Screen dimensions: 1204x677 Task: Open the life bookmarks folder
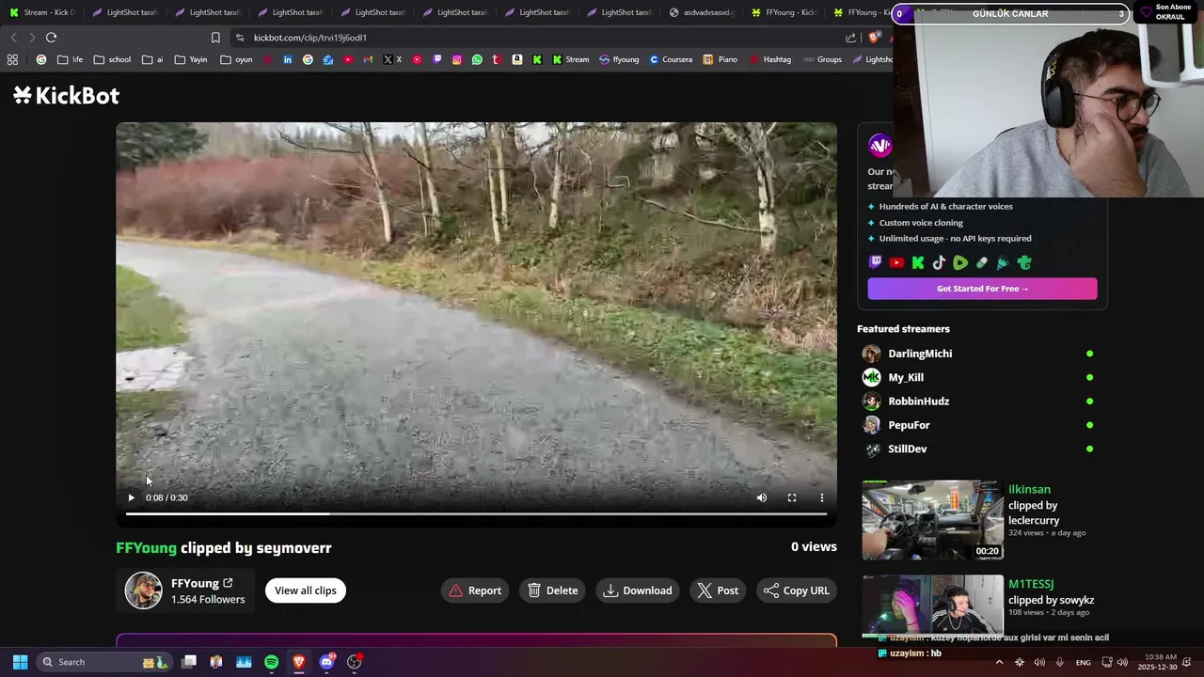[x=70, y=59]
